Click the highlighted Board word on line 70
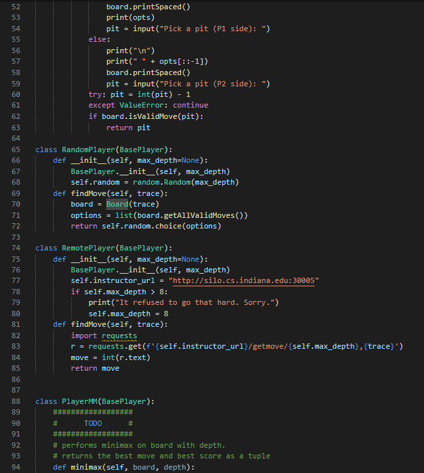This screenshot has height=473, width=424. pos(117,204)
